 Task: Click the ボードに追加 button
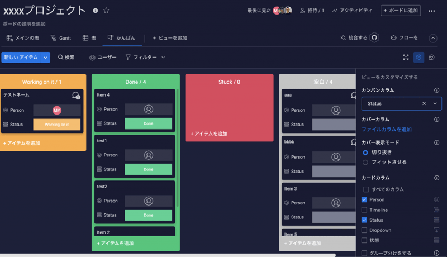point(401,11)
